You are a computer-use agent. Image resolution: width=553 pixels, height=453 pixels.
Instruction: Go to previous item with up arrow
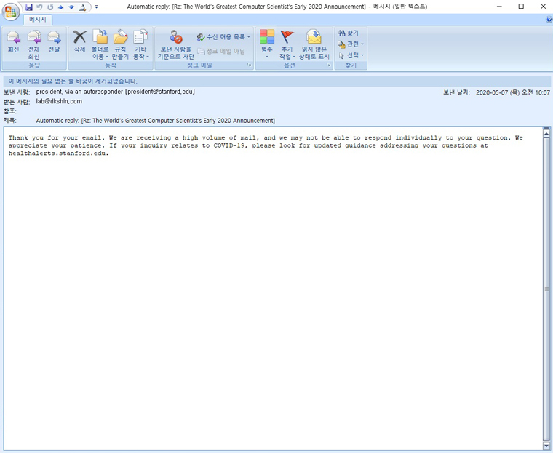click(60, 7)
